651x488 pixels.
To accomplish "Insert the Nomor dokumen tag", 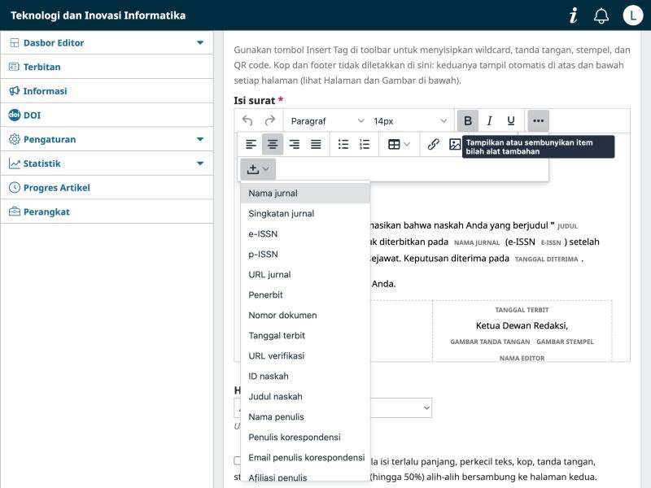I will tap(305, 316).
